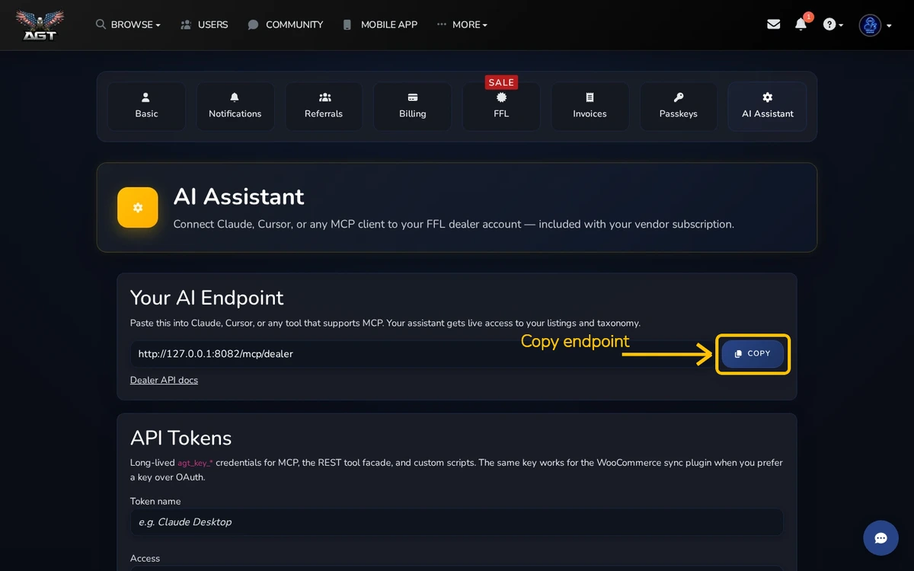Switch to the Passkeys tab
Image resolution: width=914 pixels, height=571 pixels.
[678, 106]
